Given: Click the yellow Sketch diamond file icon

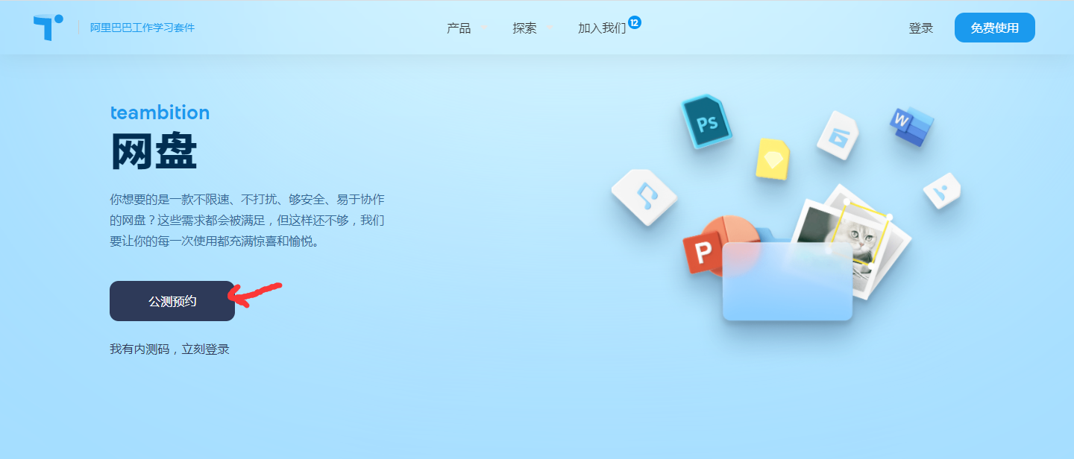Looking at the screenshot, I should click(x=772, y=159).
